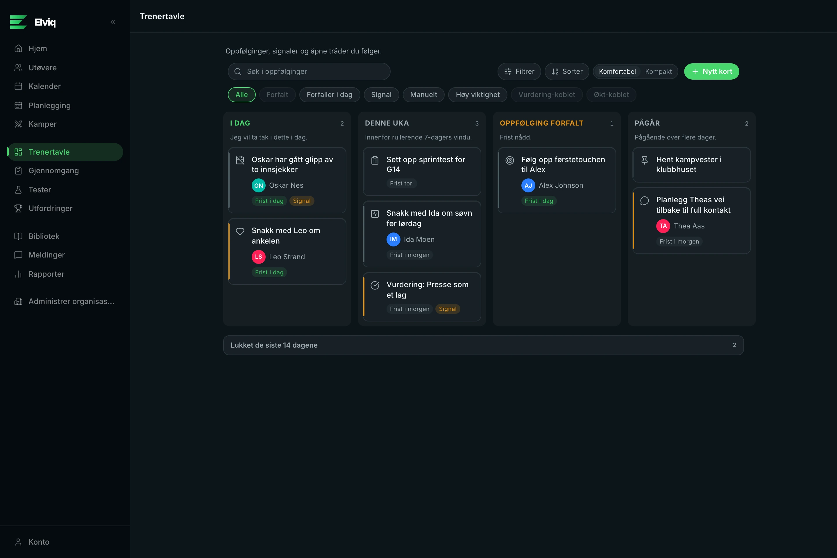The width and height of the screenshot is (837, 558).
Task: Click the Rapporter bar chart icon
Action: (18, 274)
